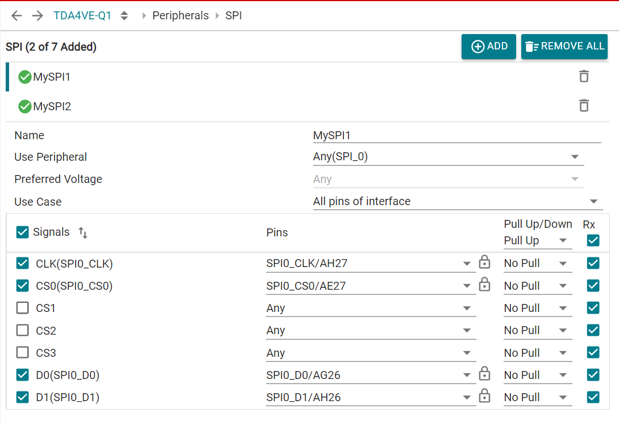This screenshot has width=619, height=425.
Task: Click the REMOVE ALL button
Action: tap(564, 47)
